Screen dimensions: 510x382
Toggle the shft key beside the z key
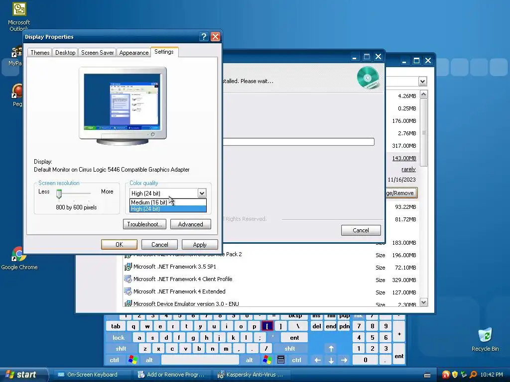click(121, 349)
